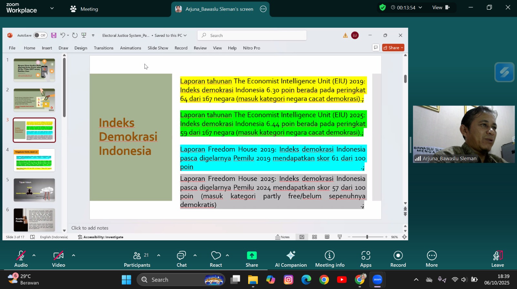Open the Design tab

[x=81, y=48]
